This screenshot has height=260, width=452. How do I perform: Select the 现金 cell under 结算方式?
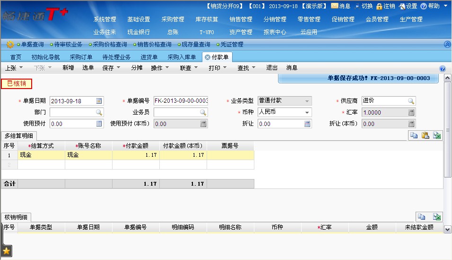(x=42, y=155)
